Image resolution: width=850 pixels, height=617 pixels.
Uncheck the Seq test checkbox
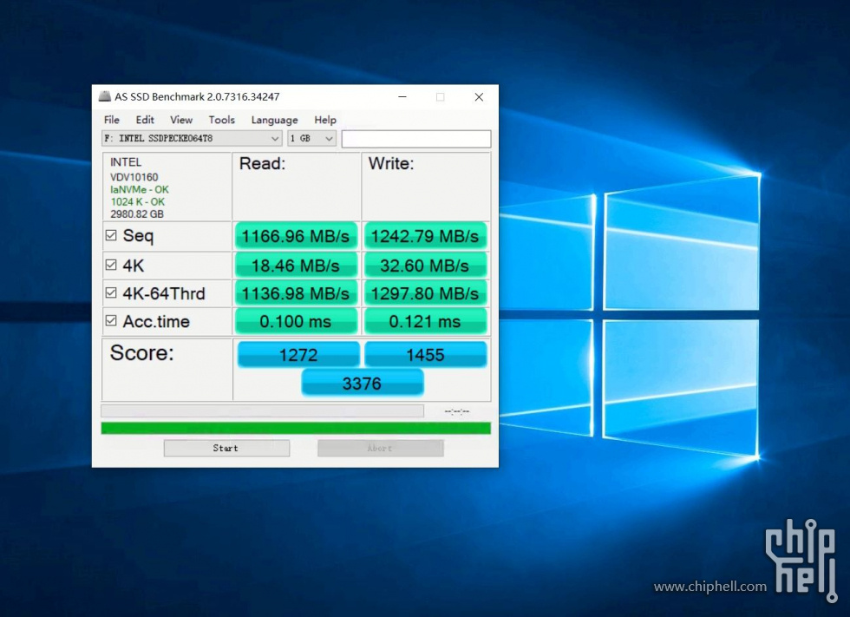click(x=111, y=235)
